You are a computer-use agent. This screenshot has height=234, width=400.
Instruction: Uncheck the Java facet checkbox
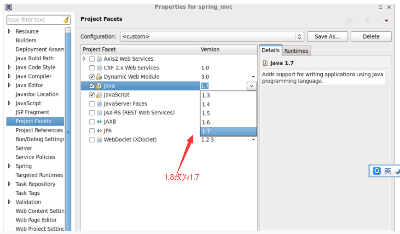coord(92,86)
